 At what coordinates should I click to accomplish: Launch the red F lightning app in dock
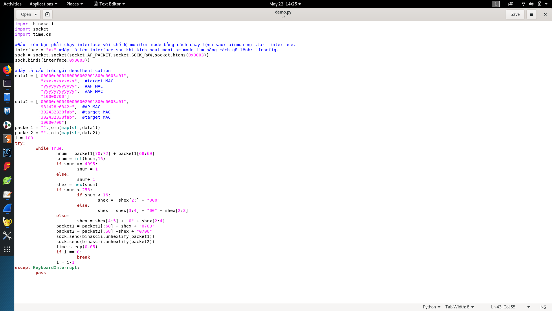tap(7, 166)
